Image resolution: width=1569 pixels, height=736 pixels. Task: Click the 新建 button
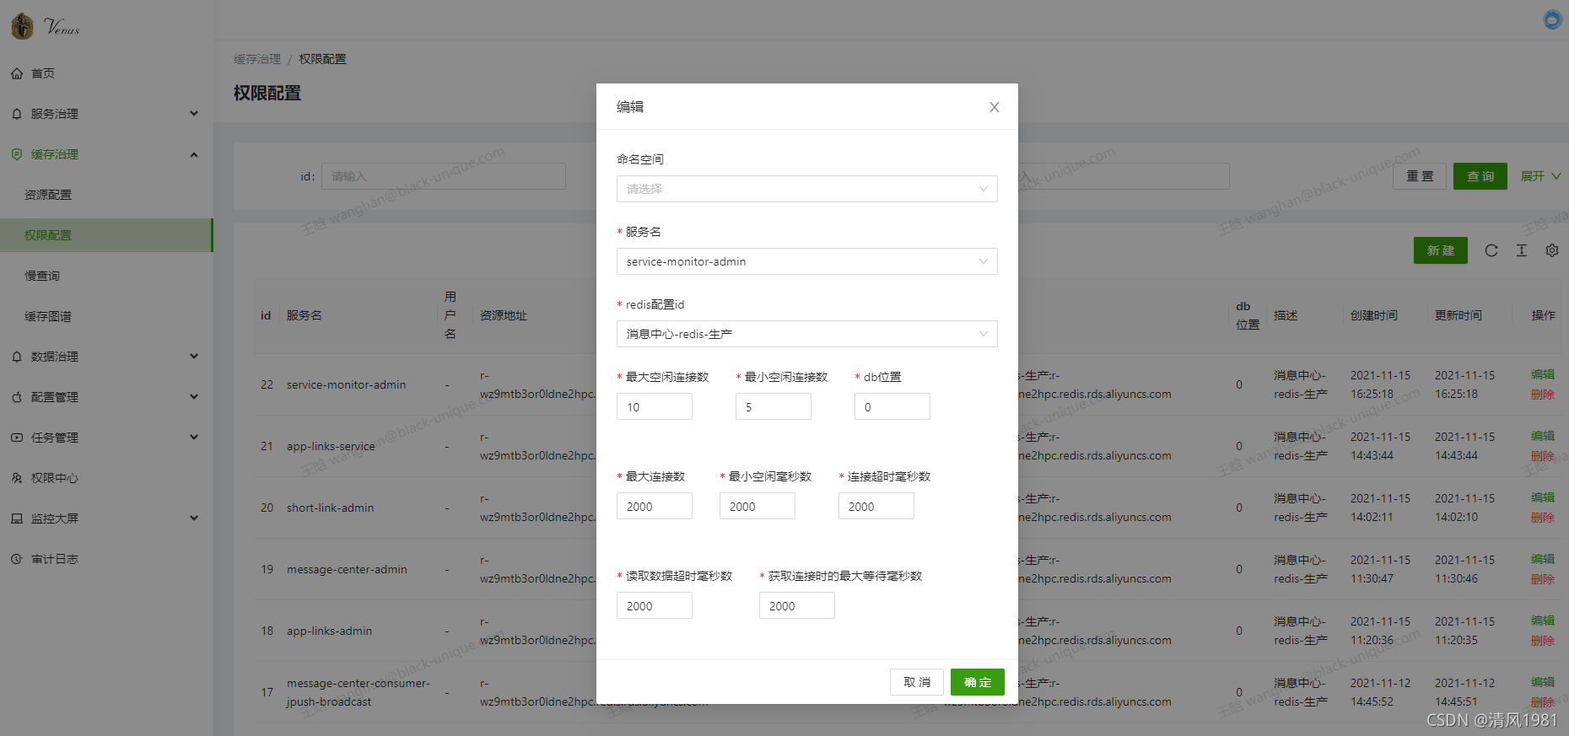(1441, 250)
